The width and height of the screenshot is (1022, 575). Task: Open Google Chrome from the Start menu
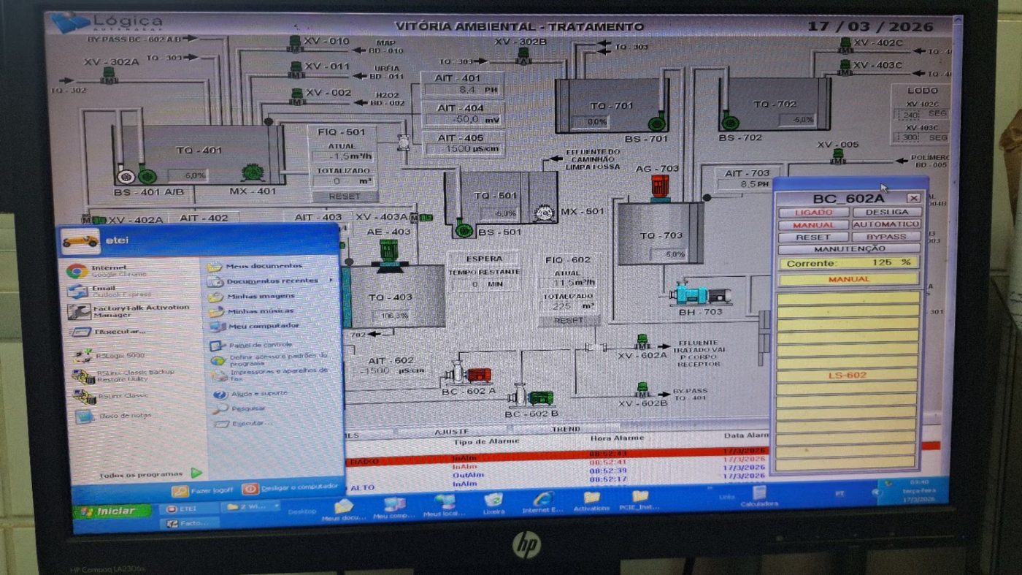[108, 270]
